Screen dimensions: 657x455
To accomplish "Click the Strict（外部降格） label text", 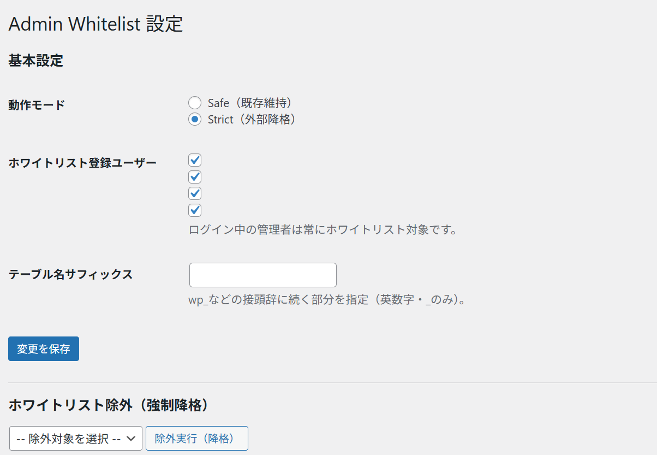I will (x=252, y=119).
